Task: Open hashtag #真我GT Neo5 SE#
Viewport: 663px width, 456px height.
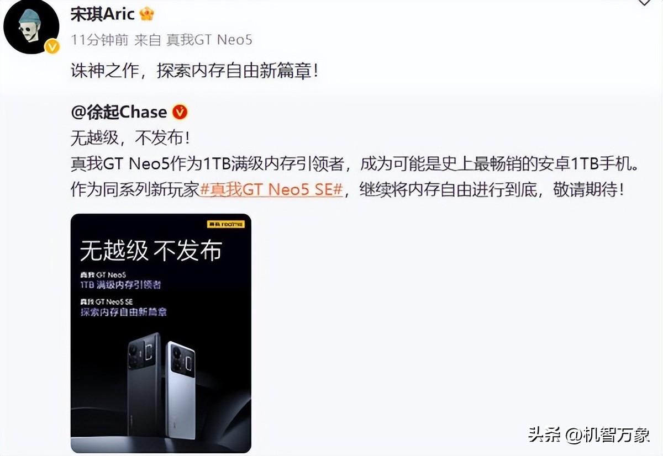Action: click(271, 190)
